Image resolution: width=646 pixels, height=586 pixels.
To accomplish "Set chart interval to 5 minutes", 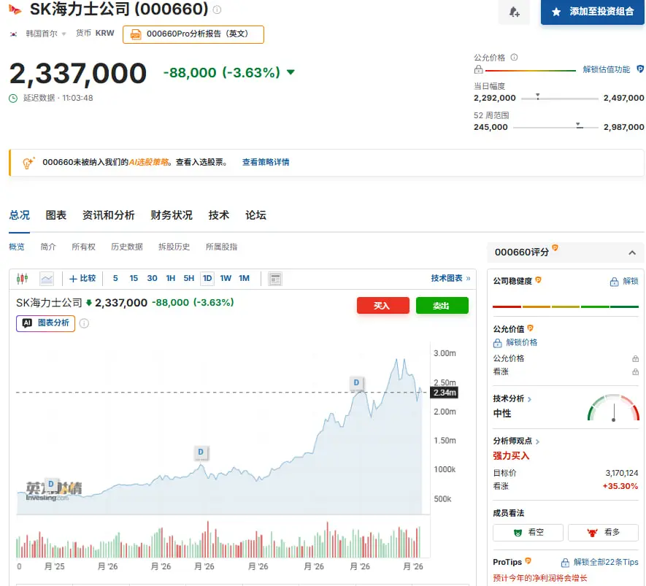I will point(115,278).
